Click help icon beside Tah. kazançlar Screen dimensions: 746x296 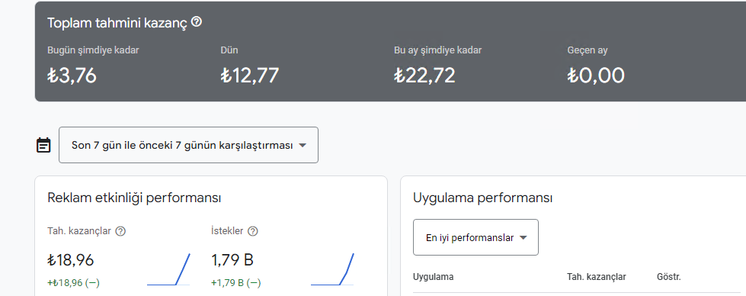pos(121,231)
